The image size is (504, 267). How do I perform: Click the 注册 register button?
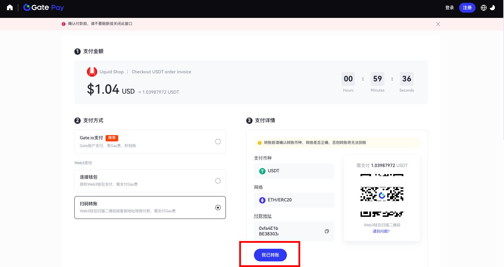point(467,8)
